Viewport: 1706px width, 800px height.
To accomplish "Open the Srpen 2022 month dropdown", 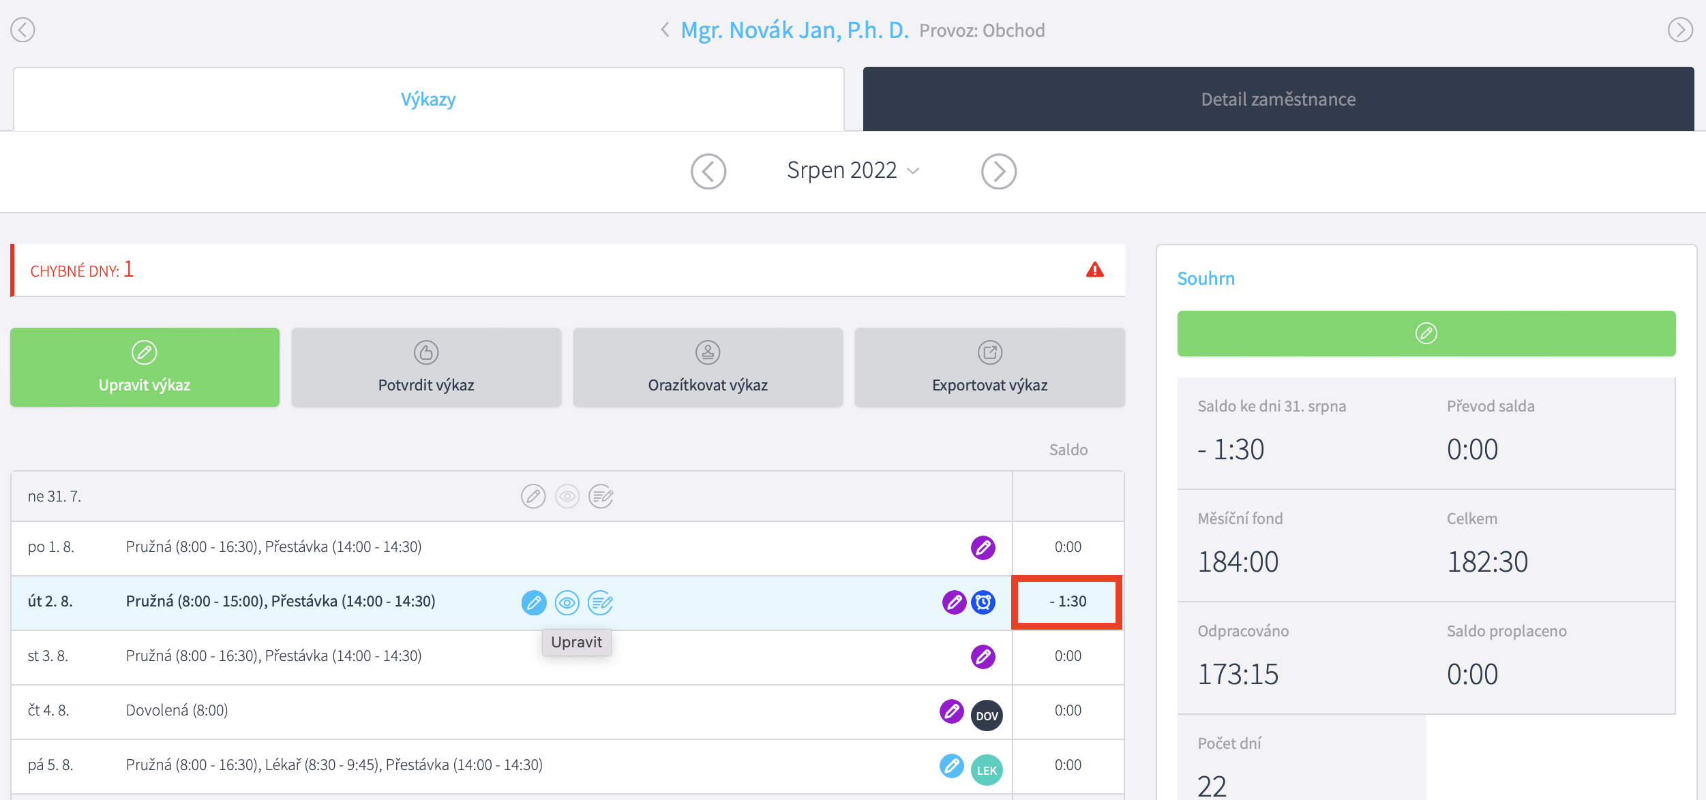I will click(x=852, y=170).
